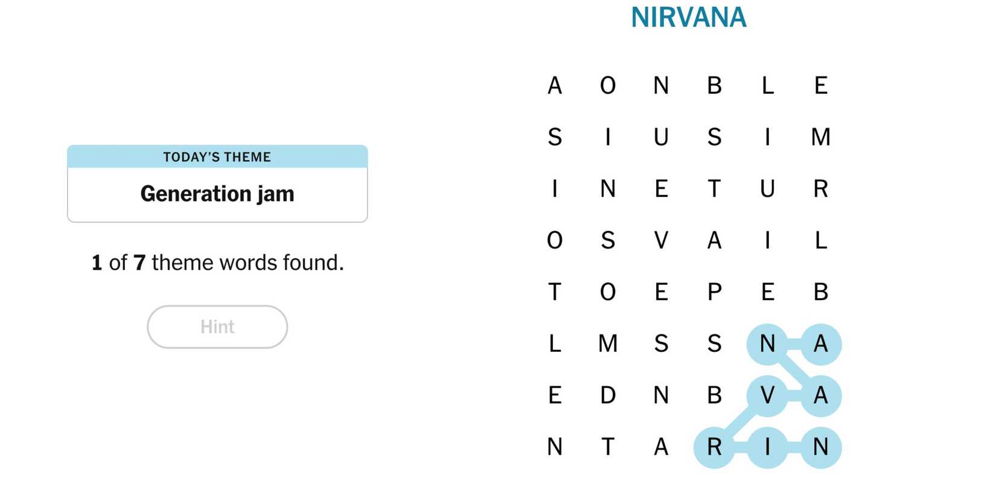Click the highlighted letter I
The width and height of the screenshot is (996, 498).
coord(767,447)
